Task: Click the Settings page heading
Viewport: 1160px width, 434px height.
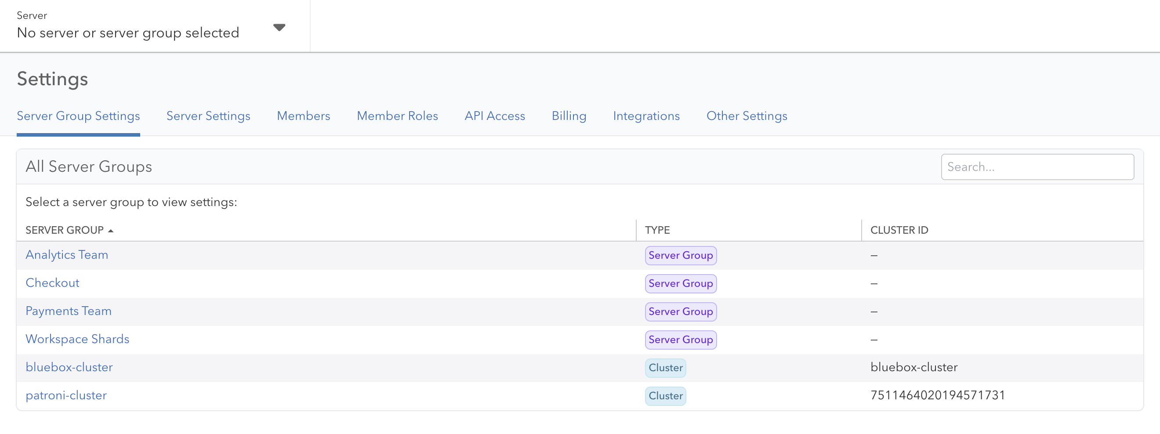Action: [52, 79]
